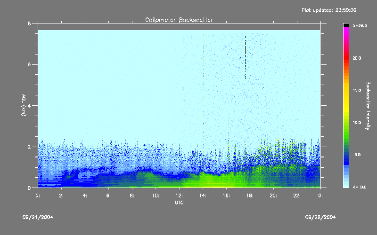Click the "4" tick label on AGL axis
Image resolution: width=377 pixels, height=235 pixels.
click(x=29, y=105)
